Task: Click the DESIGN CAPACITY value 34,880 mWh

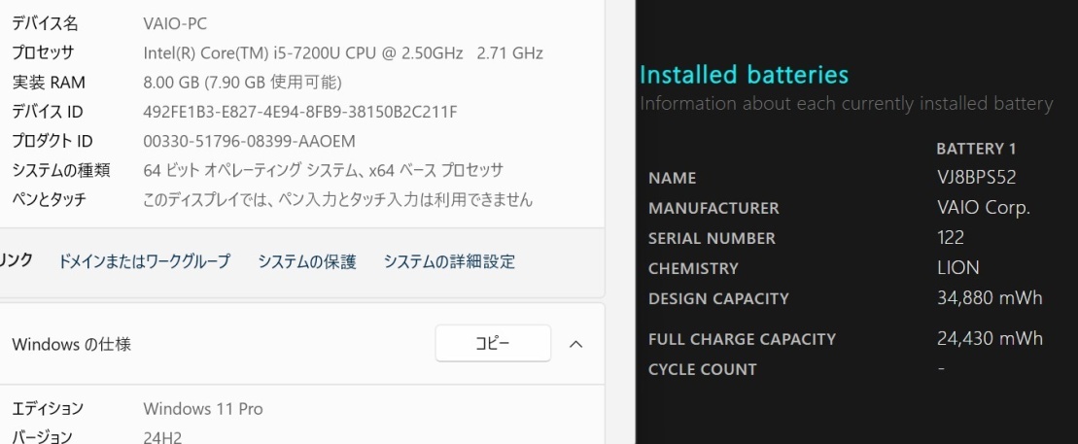Action: (990, 297)
